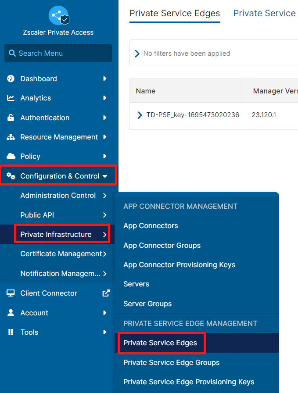Viewport: 298px width, 393px height.
Task: Click the Configuration & Control gears icon
Action: tap(11, 176)
